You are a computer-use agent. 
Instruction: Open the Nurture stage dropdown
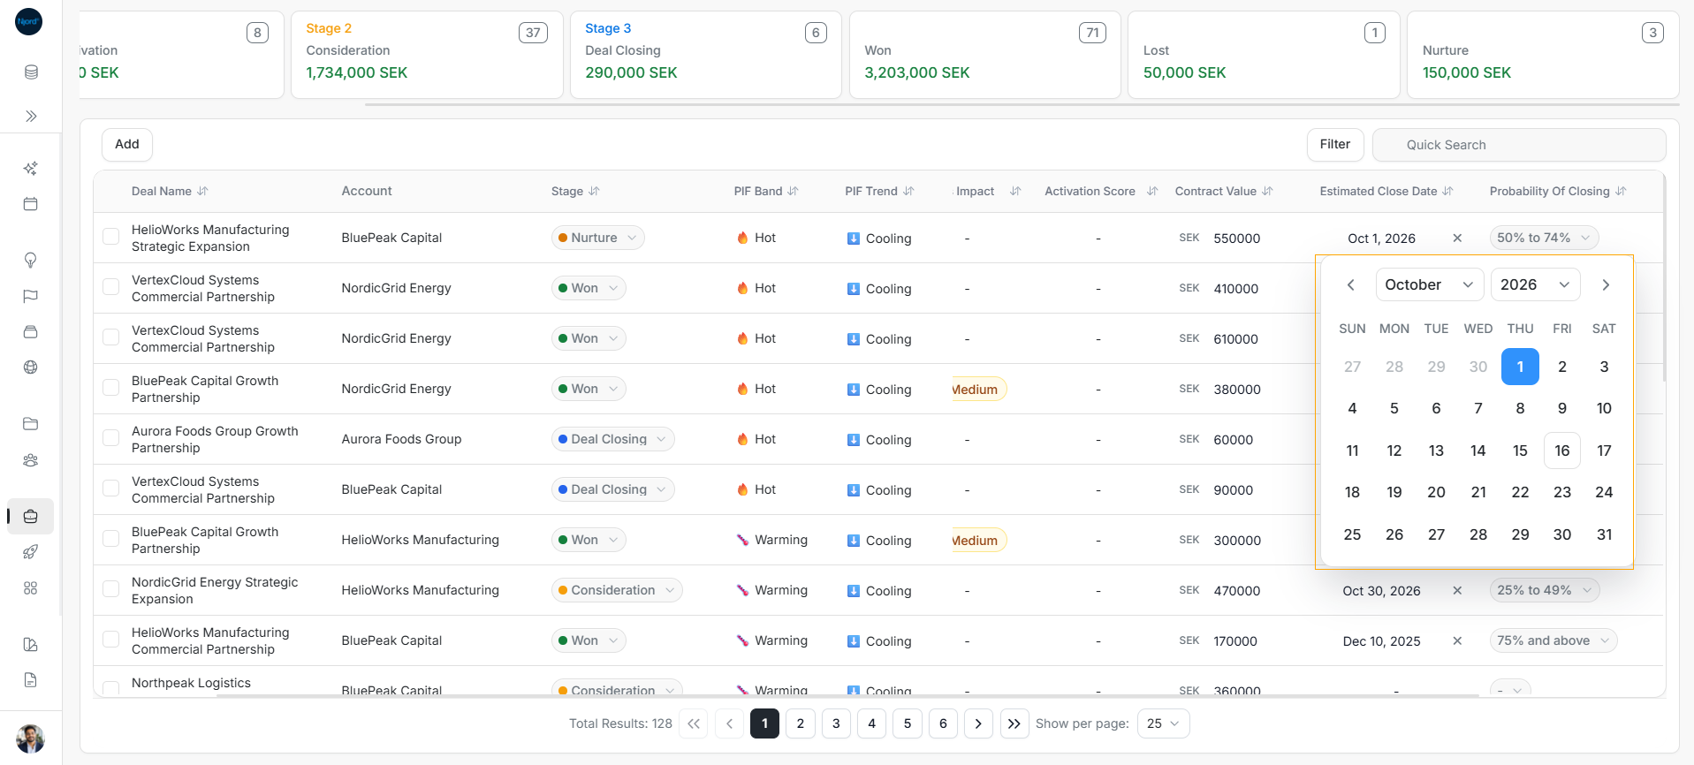(597, 238)
